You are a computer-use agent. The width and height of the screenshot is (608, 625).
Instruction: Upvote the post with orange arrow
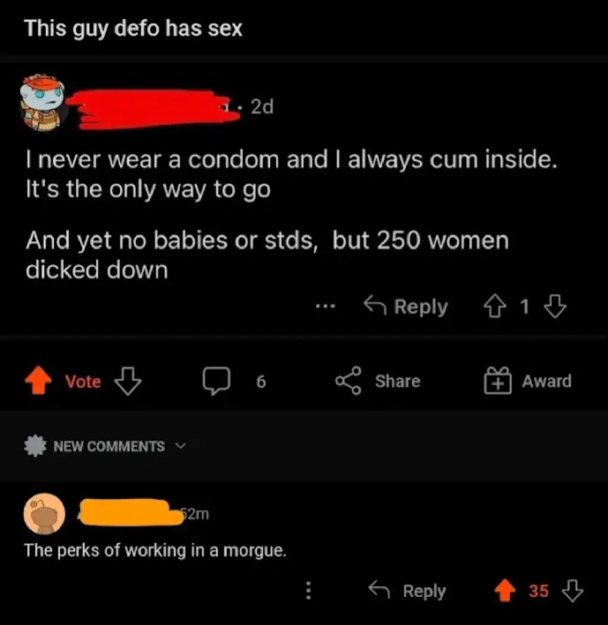(38, 381)
